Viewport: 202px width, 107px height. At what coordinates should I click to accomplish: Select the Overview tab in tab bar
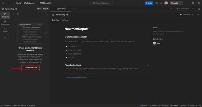pyautogui.click(x=61, y=9)
